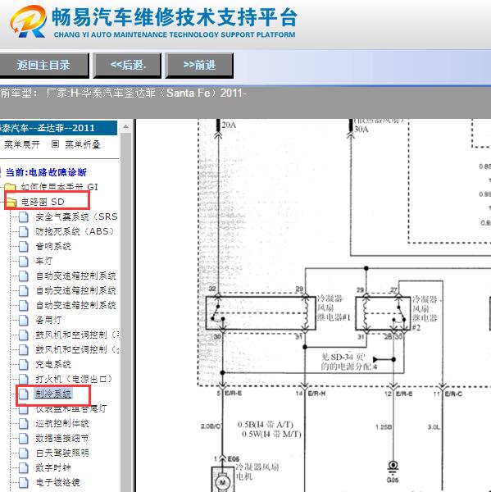Image resolution: width=491 pixels, height=492 pixels.
Task: Open the 车灯 page
Action: tap(44, 261)
